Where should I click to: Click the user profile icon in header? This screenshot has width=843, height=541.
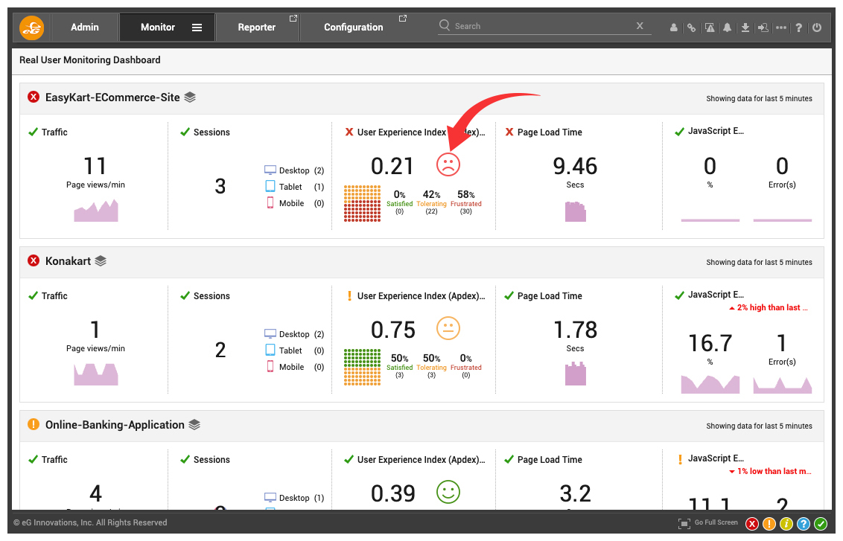coord(674,28)
